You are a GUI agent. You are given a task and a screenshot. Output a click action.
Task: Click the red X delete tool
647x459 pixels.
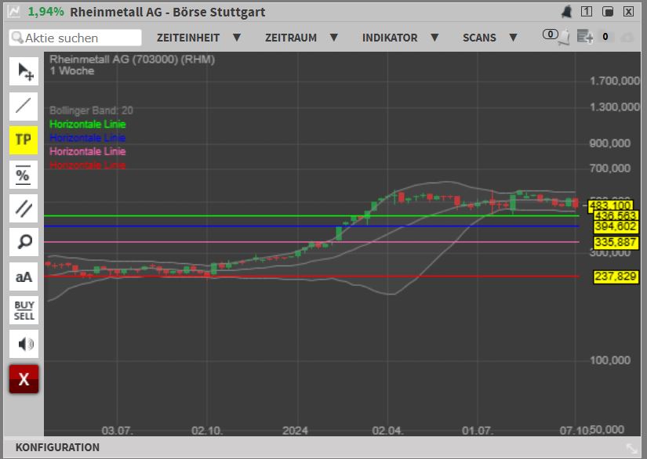point(24,378)
